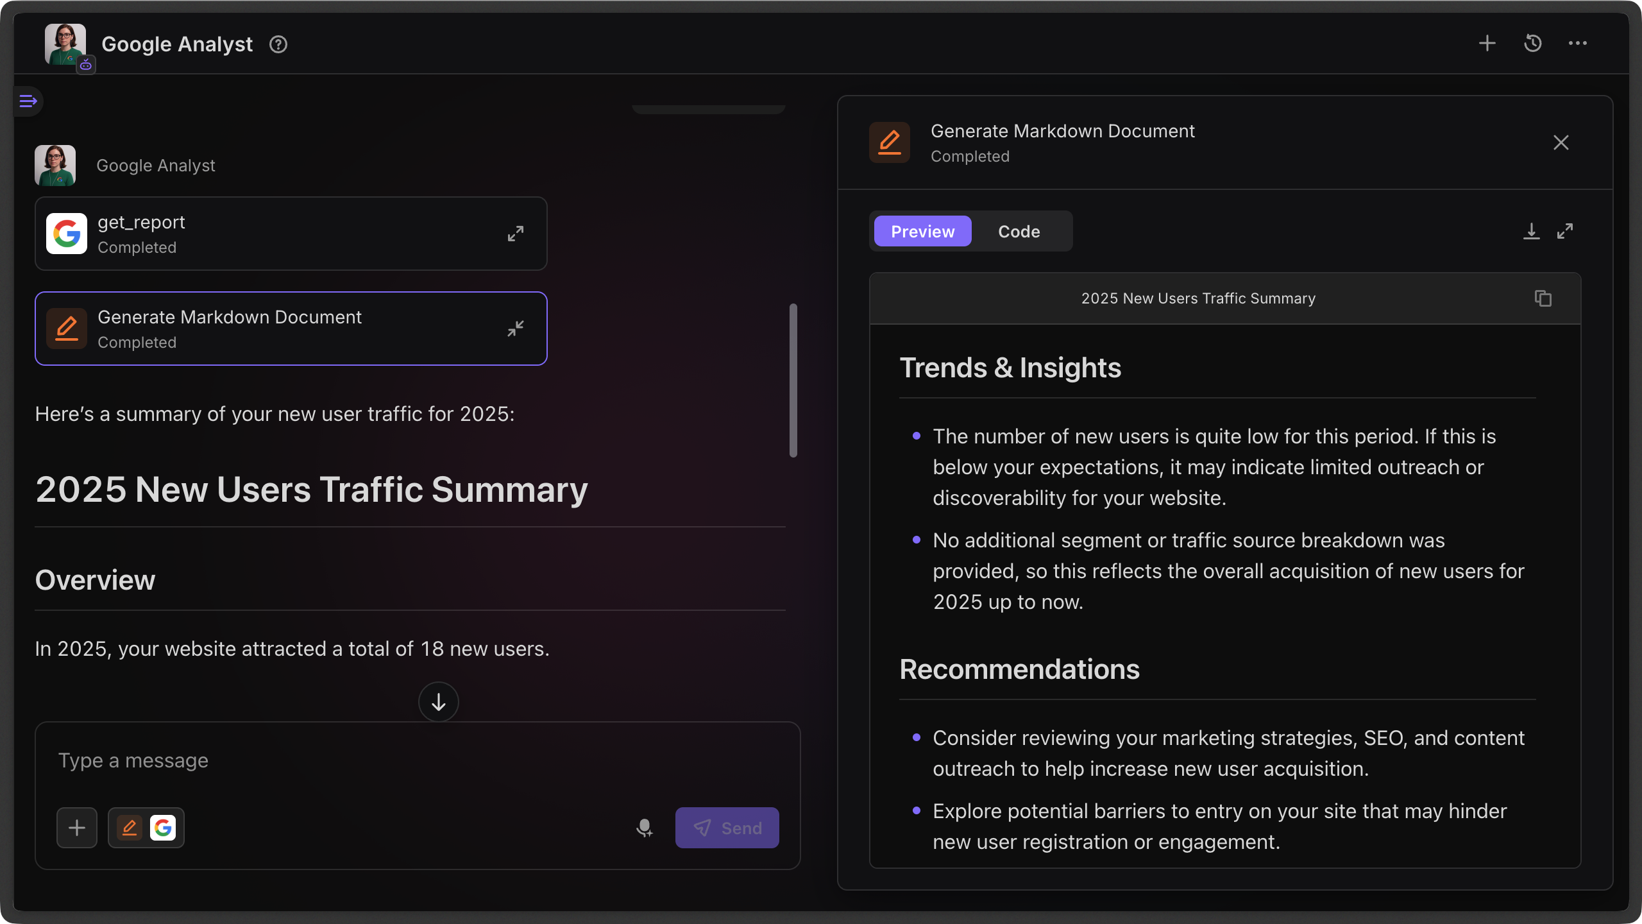This screenshot has height=924, width=1642.
Task: Download the generated markdown document
Action: (1531, 231)
